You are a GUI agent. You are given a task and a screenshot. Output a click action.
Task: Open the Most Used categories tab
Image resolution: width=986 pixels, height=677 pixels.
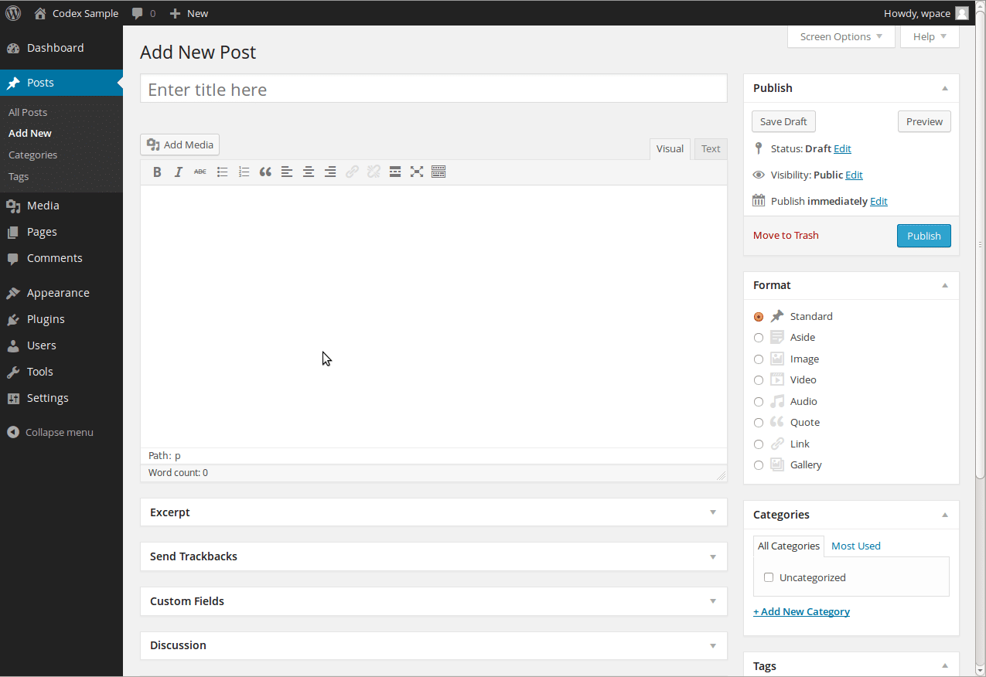point(855,546)
